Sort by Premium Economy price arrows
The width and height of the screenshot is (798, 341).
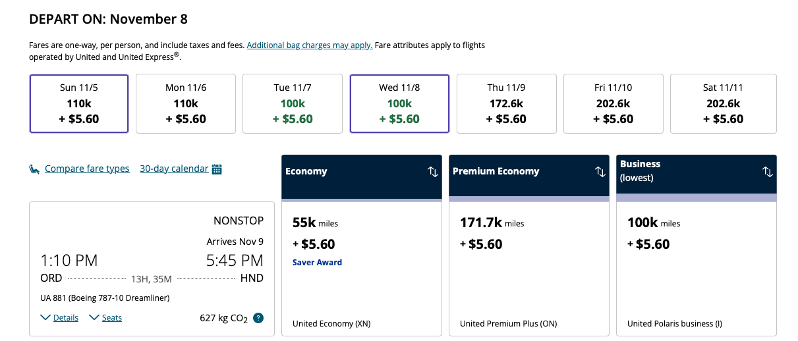pyautogui.click(x=600, y=171)
